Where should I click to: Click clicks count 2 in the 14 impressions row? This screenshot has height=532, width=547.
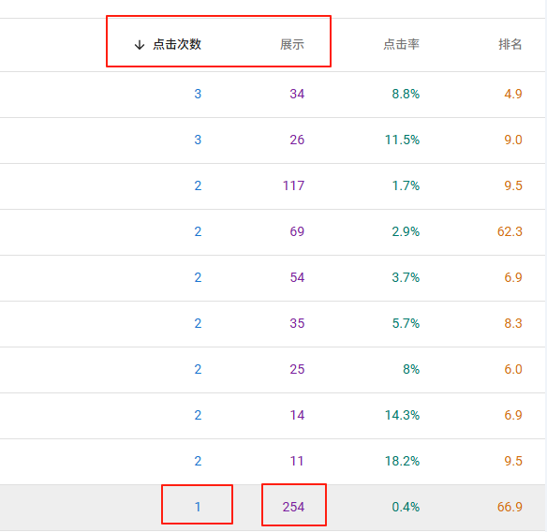tap(198, 415)
